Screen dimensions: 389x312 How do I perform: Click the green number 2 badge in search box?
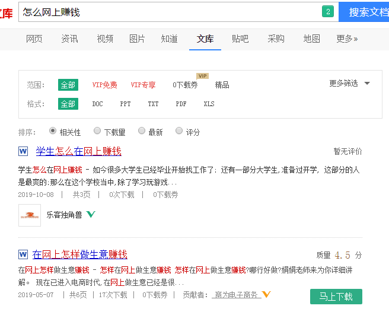coord(328,11)
